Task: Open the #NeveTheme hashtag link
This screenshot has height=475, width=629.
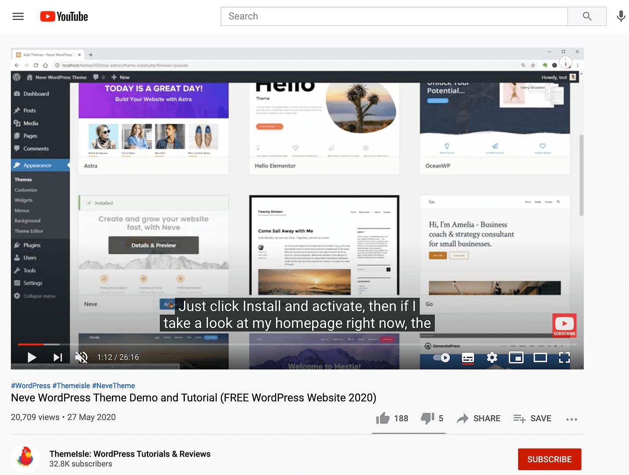Action: [114, 386]
